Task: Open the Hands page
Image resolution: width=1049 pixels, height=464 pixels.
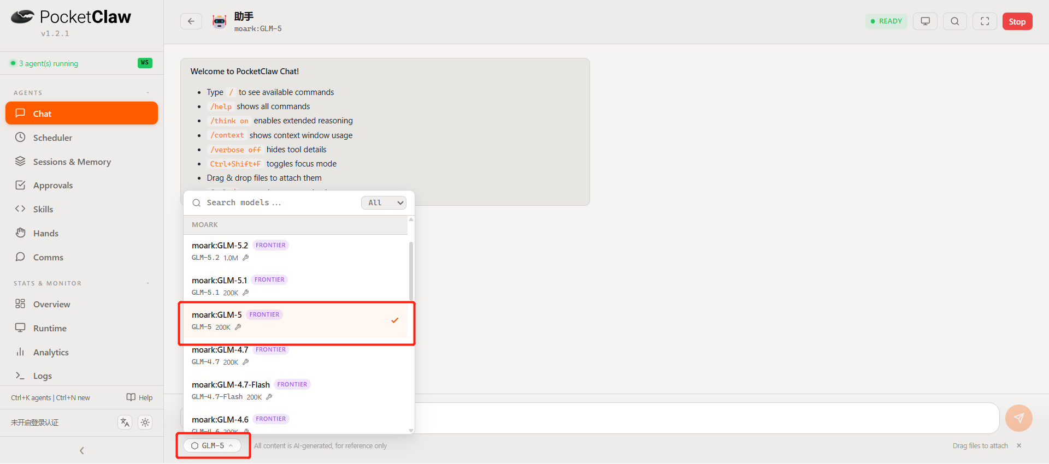Action: click(81, 233)
